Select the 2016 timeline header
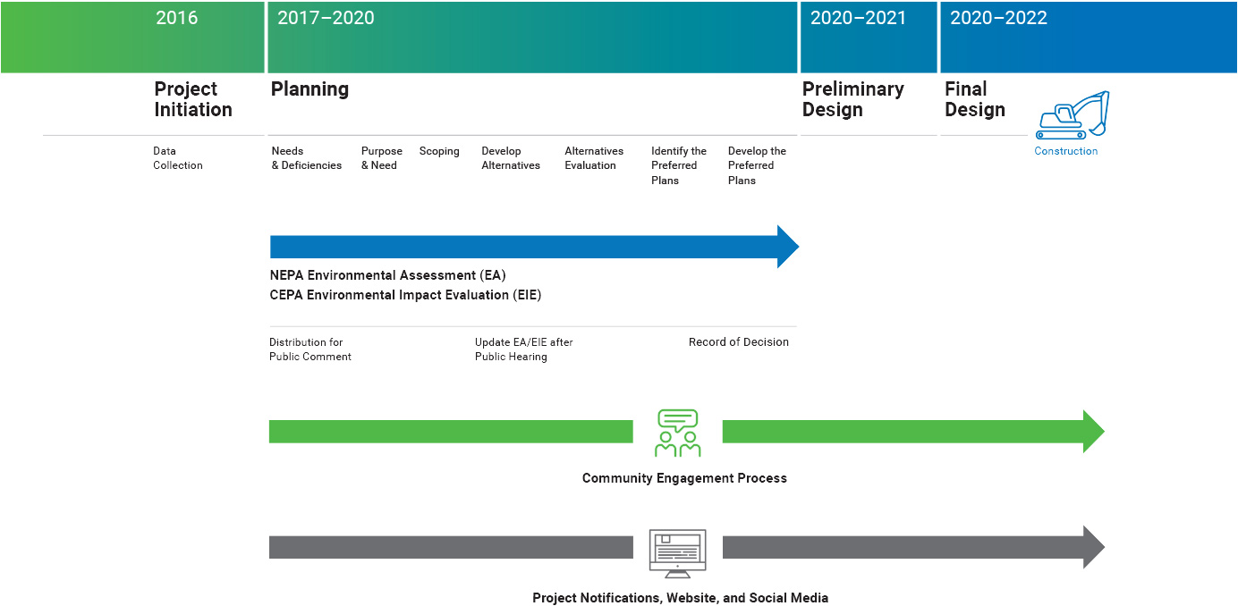This screenshot has width=1238, height=606. pyautogui.click(x=177, y=19)
